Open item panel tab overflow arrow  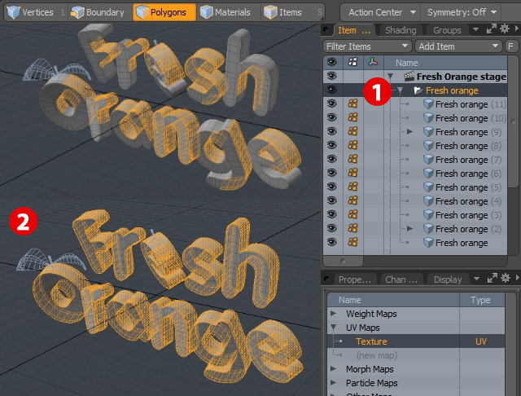(475, 30)
